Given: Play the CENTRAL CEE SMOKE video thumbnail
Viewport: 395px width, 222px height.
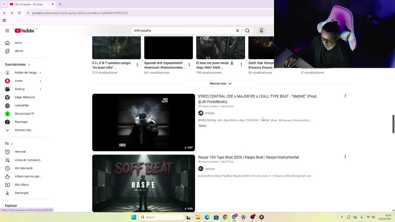Looking at the screenshot, I should (x=143, y=122).
